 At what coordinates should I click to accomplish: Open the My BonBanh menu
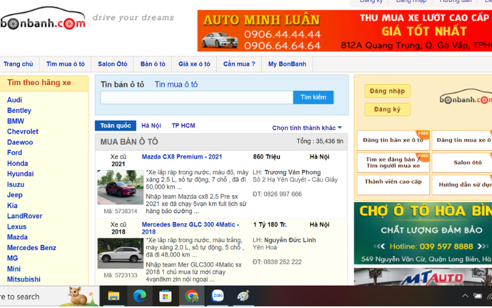[x=287, y=64]
